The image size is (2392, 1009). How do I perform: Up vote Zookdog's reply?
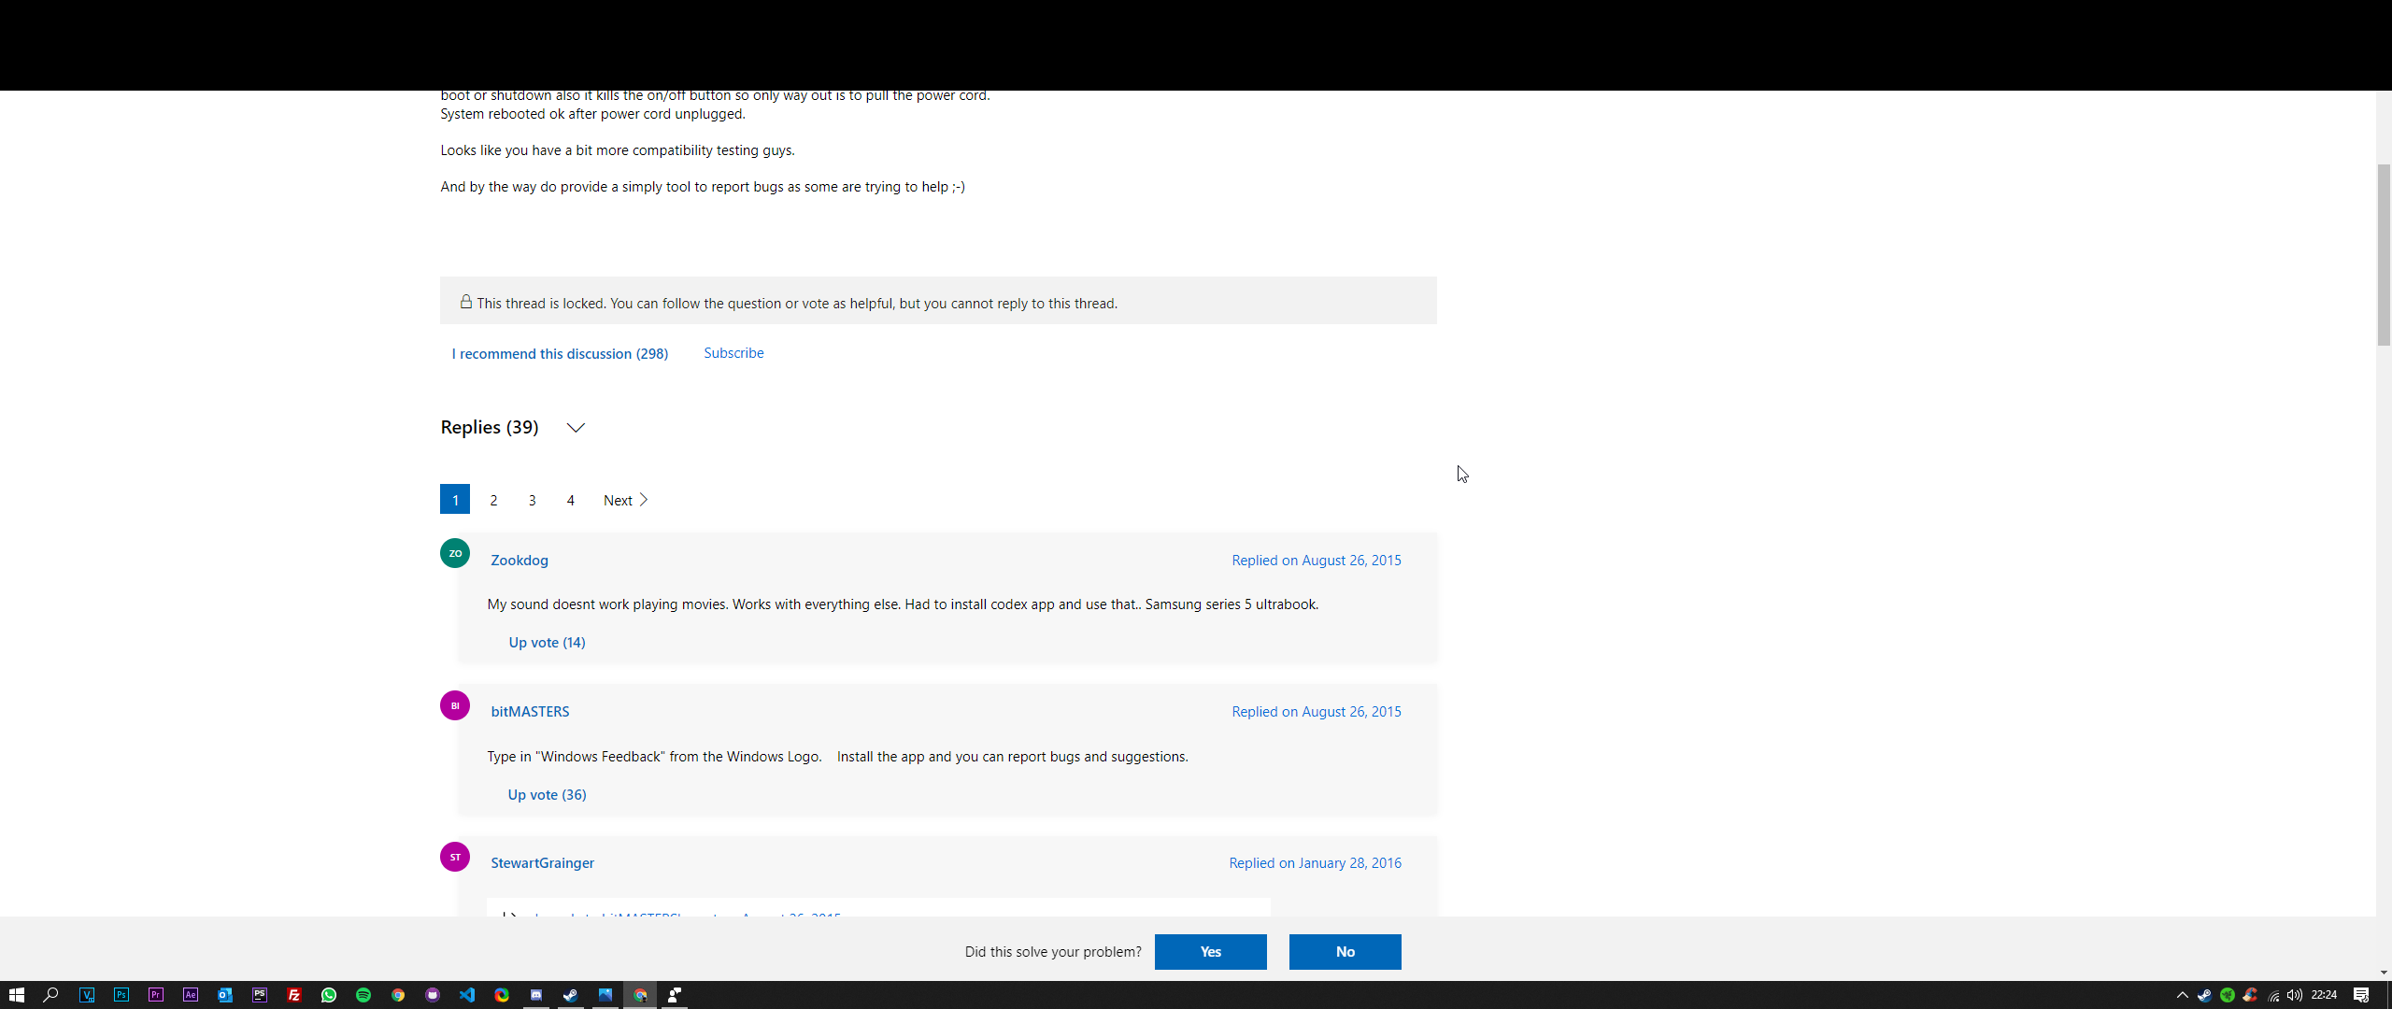547,643
